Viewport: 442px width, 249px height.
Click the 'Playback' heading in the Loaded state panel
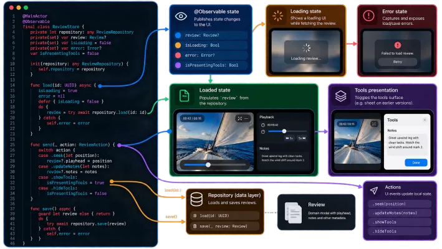(x=267, y=117)
